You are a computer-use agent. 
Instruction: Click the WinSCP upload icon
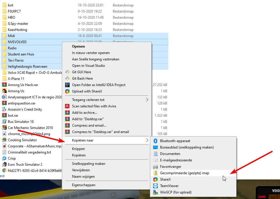click(x=155, y=192)
